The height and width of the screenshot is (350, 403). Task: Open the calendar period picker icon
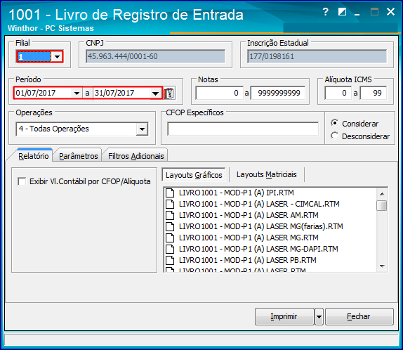[x=169, y=93]
